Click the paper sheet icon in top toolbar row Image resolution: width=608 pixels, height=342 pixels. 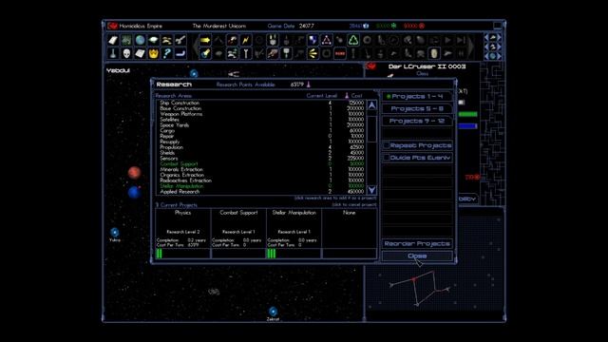(x=113, y=40)
